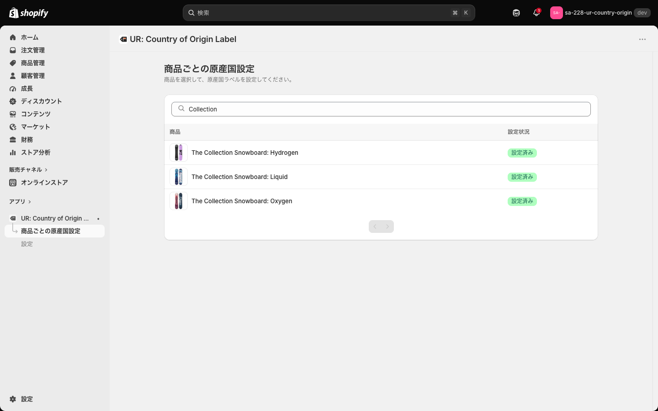Click the 顧客管理 customers icon
658x411 pixels.
pos(13,76)
